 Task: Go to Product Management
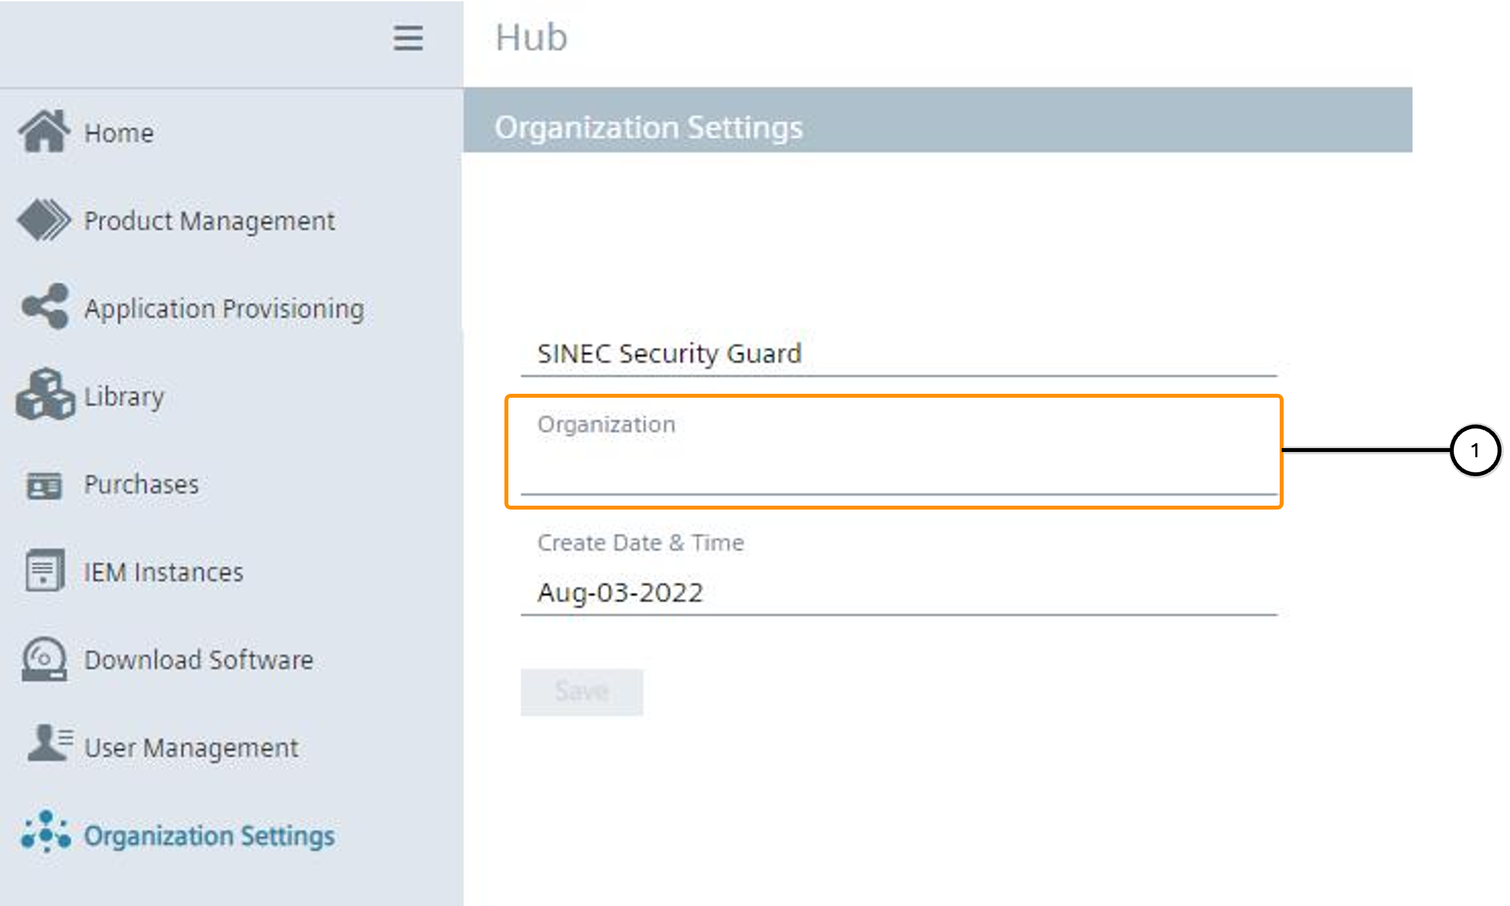(x=209, y=221)
